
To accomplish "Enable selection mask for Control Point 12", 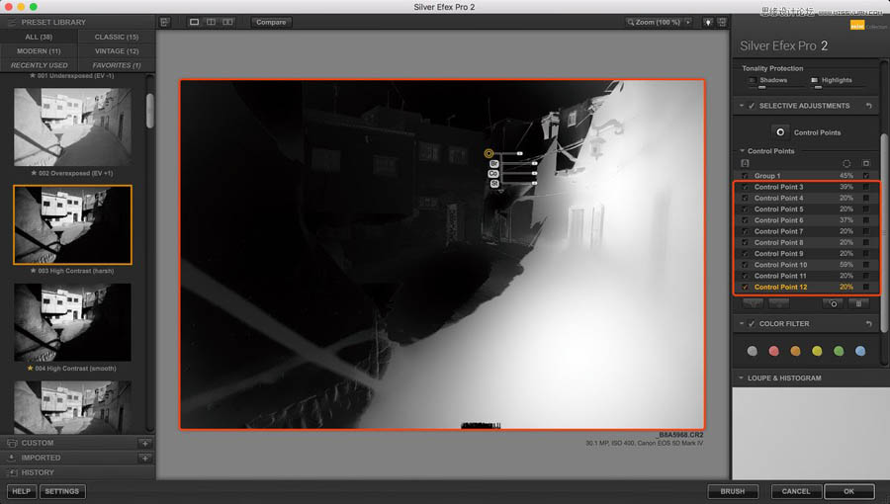I will [866, 287].
